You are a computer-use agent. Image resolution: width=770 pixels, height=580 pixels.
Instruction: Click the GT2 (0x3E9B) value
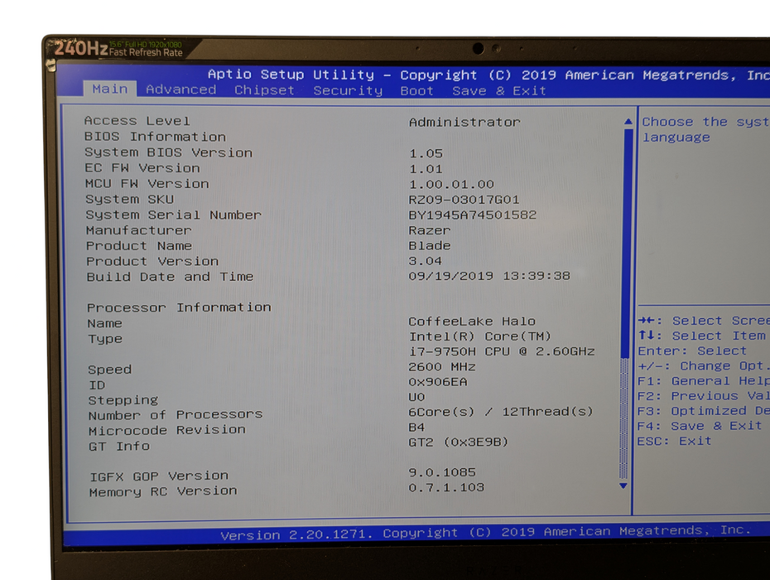click(x=458, y=442)
